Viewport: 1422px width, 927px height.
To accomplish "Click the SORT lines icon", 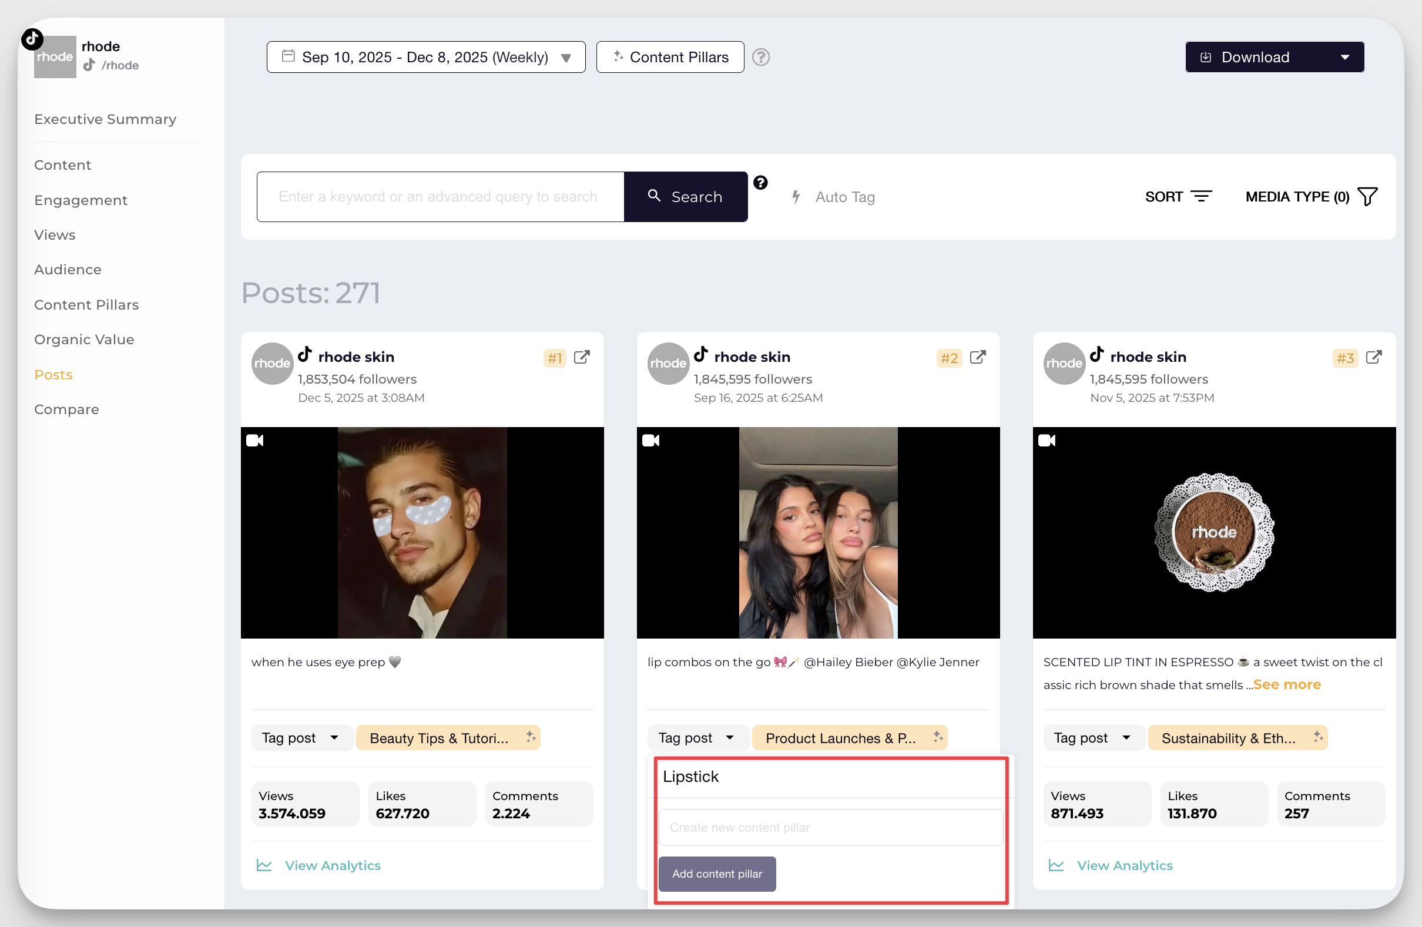I will 1201,197.
